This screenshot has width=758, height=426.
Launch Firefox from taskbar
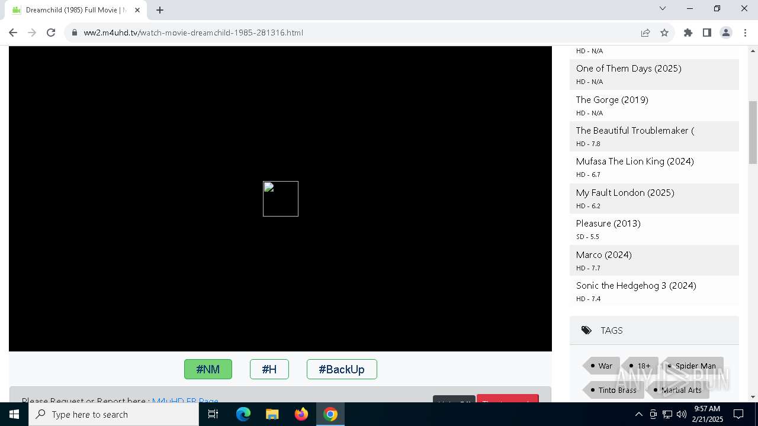[301, 414]
